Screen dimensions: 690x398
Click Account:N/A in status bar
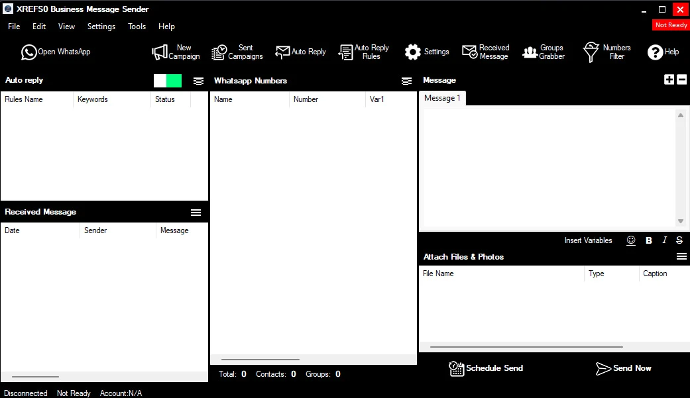121,393
